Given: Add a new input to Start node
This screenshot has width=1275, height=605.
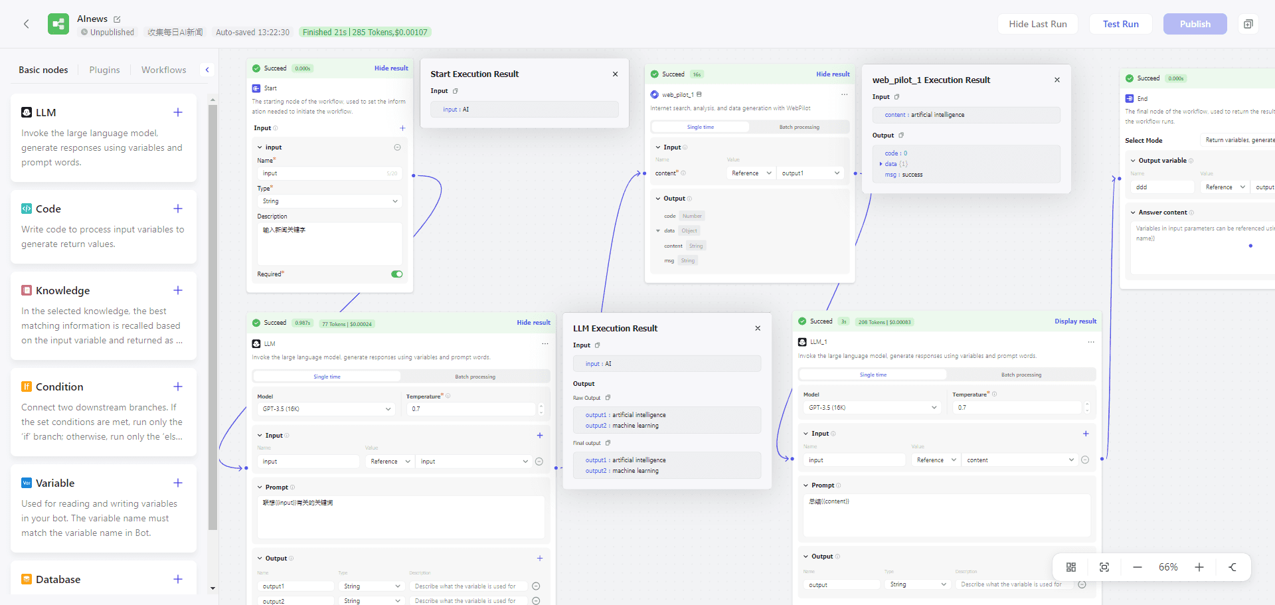Looking at the screenshot, I should pos(402,128).
